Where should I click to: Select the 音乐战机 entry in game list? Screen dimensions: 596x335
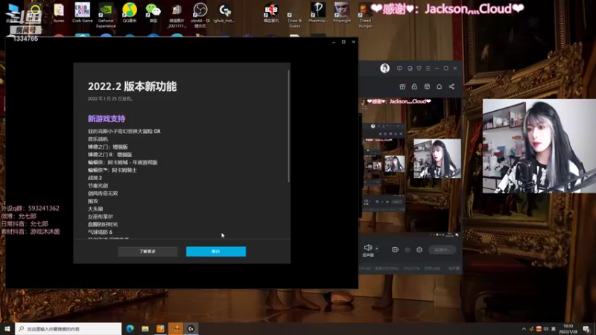(x=98, y=139)
